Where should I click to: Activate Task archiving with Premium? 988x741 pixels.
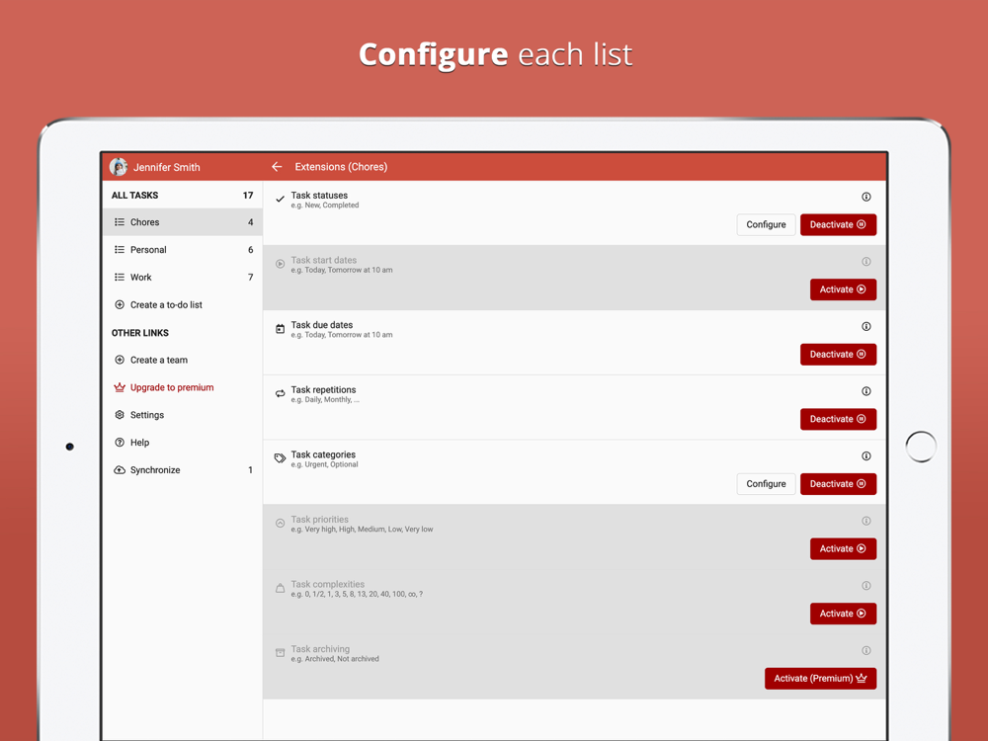pyautogui.click(x=820, y=679)
